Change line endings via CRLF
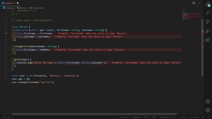 [154, 117]
